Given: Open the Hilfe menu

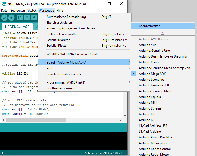Looking at the screenshot, I should pos(60,11).
